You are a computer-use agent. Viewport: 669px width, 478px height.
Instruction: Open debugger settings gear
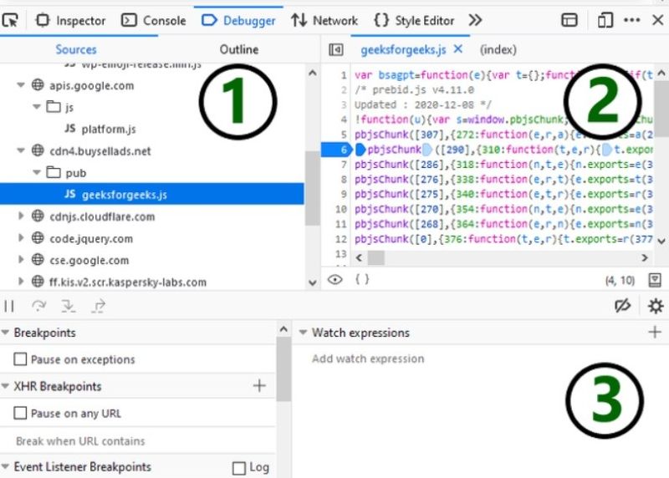[x=656, y=306]
